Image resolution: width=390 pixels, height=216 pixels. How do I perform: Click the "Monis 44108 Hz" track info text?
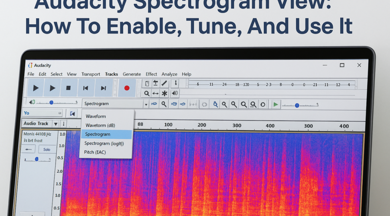click(x=37, y=134)
